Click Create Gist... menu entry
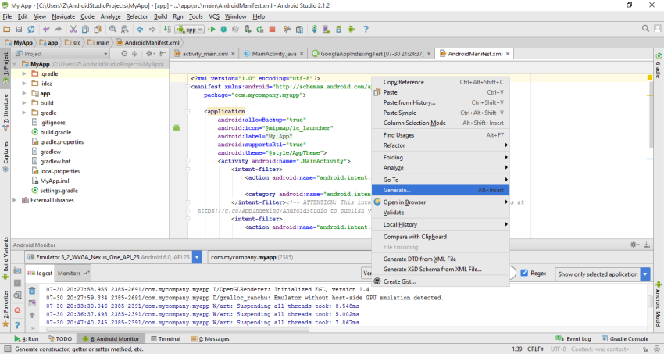 (441, 281)
